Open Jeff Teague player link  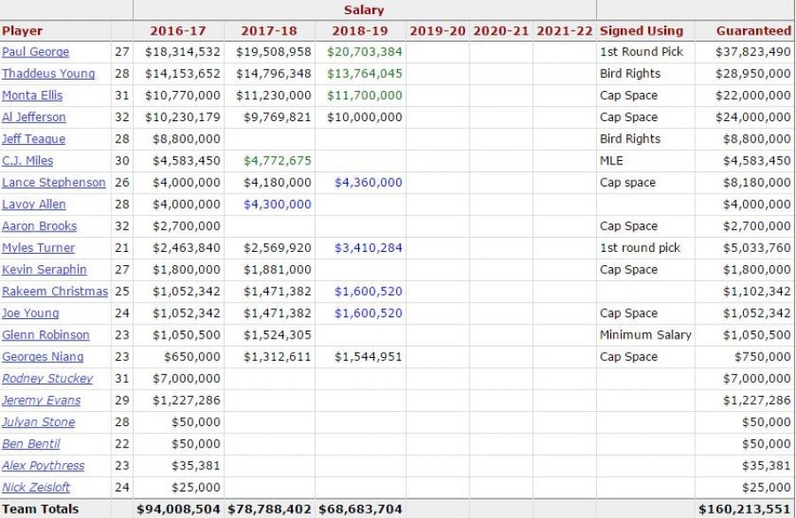coord(34,139)
